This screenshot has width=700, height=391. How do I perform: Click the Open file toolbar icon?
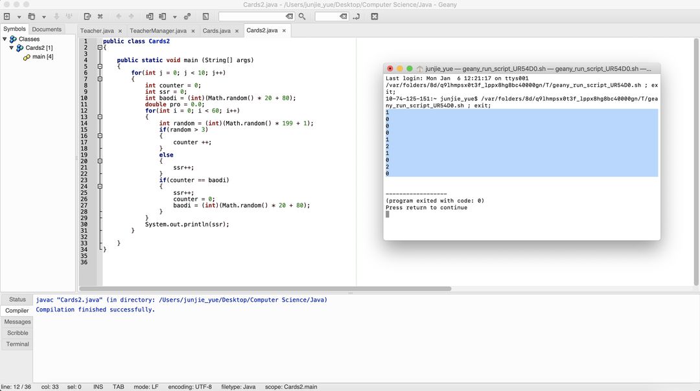pos(31,16)
